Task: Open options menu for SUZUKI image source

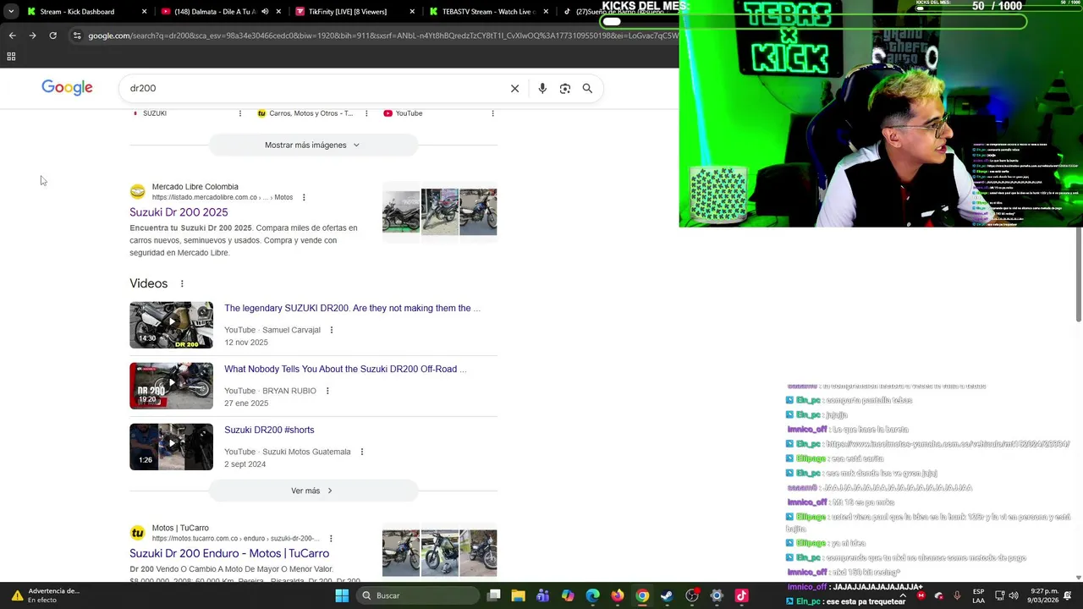Action: click(240, 113)
